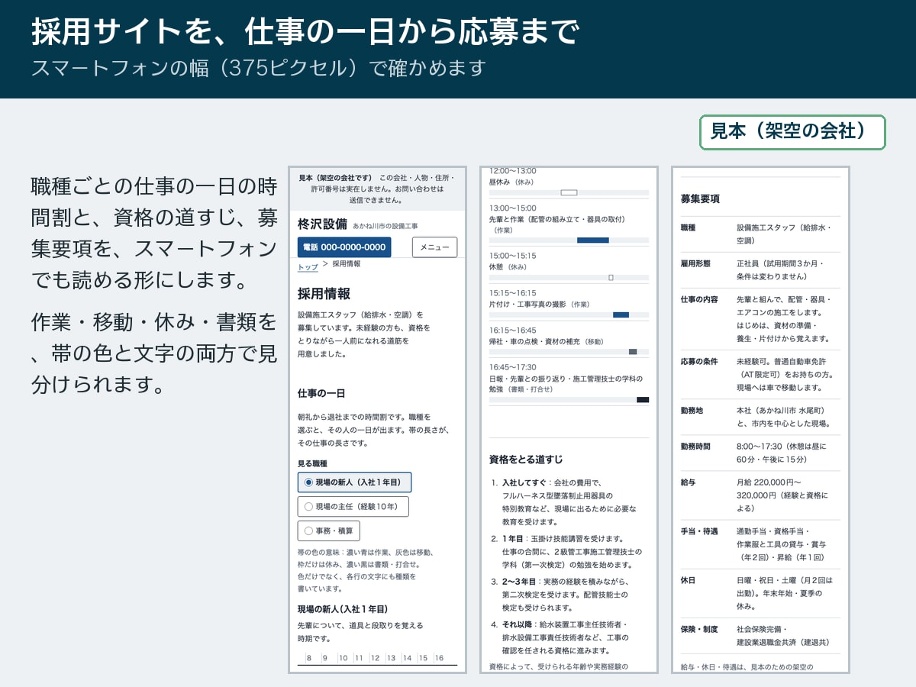The width and height of the screenshot is (916, 687).
Task: Click the 月給 220,000円〜 salary value
Action: [x=769, y=482]
